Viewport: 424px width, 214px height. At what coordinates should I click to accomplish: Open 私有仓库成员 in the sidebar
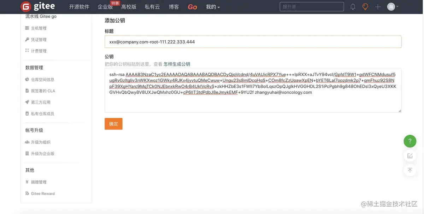coord(42,114)
